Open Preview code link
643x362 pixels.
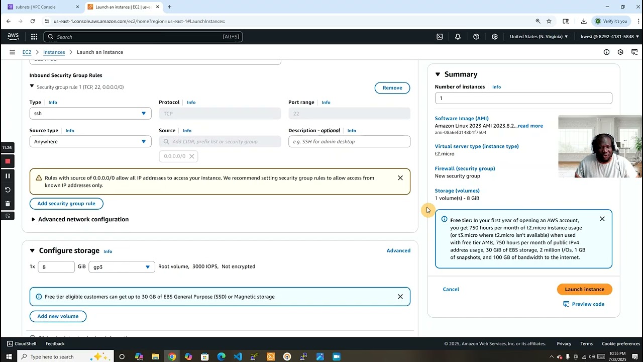point(584,304)
